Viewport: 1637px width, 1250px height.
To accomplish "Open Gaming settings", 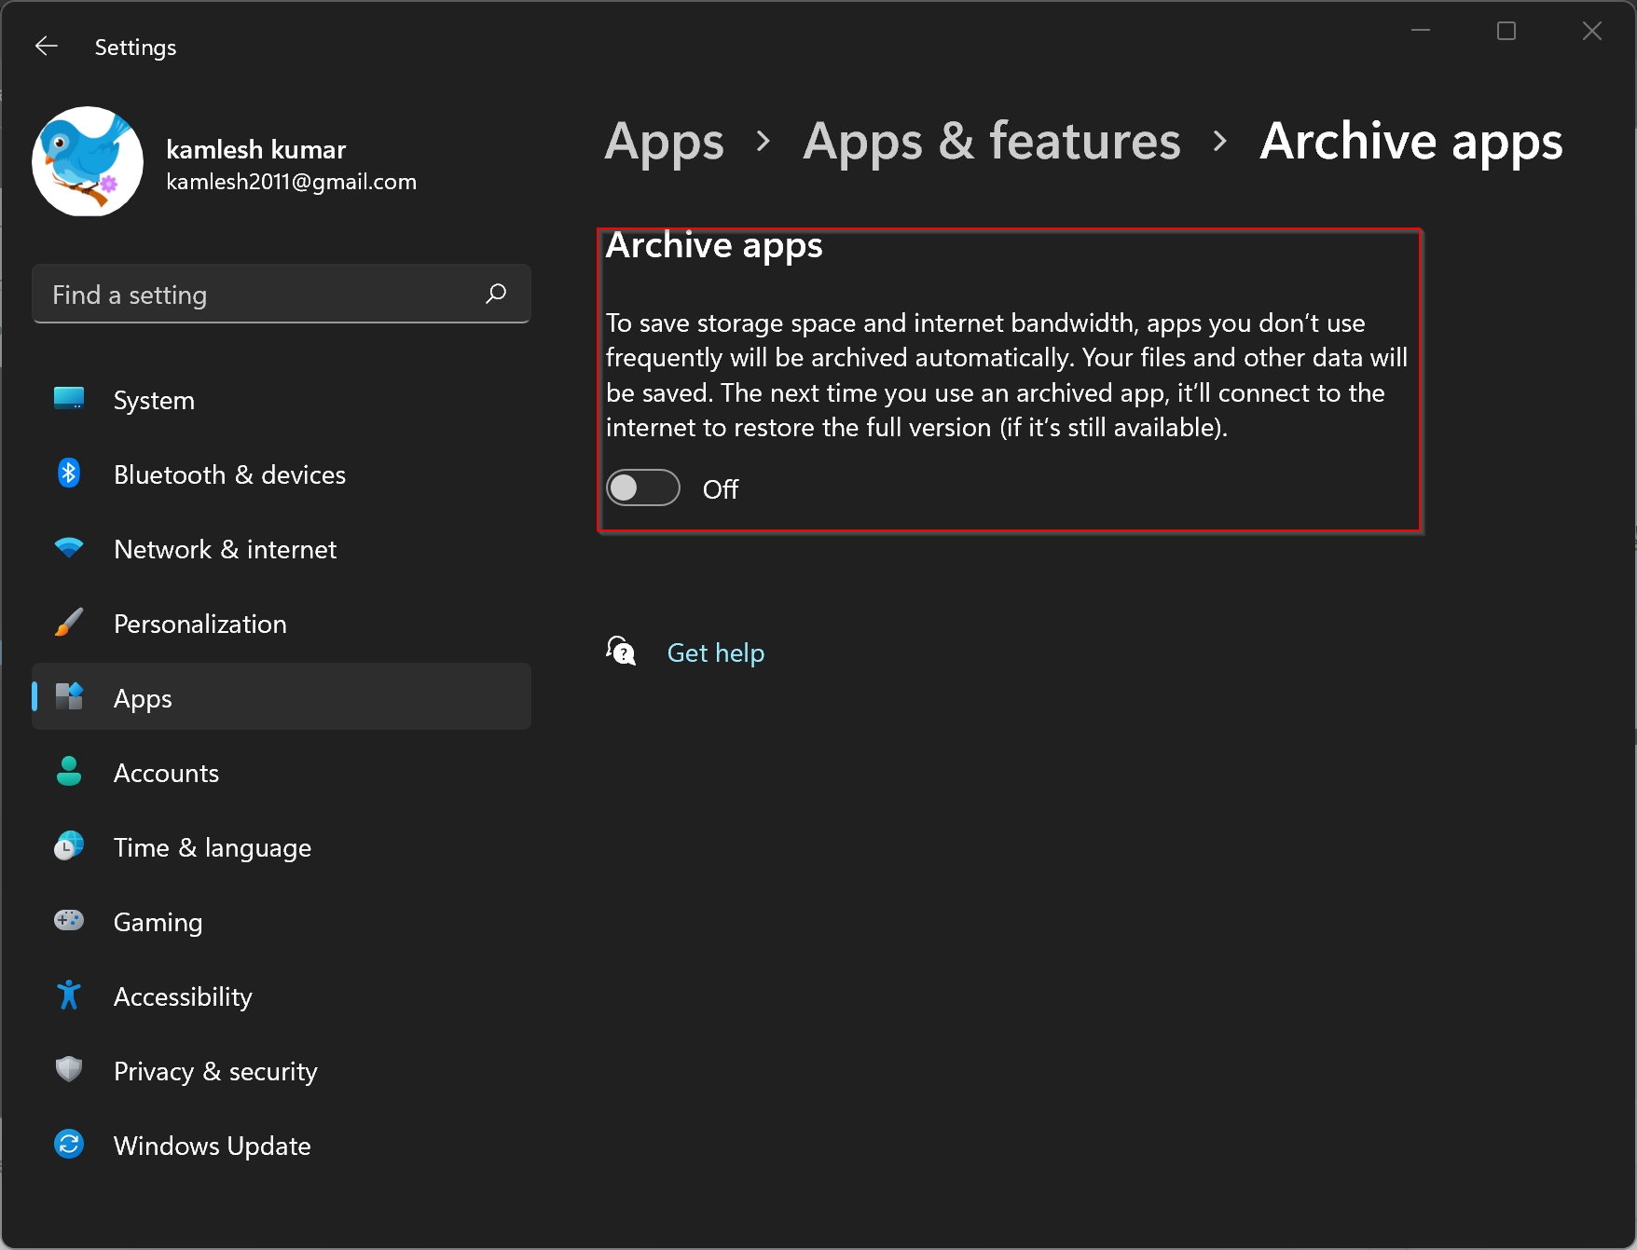I will [282, 922].
